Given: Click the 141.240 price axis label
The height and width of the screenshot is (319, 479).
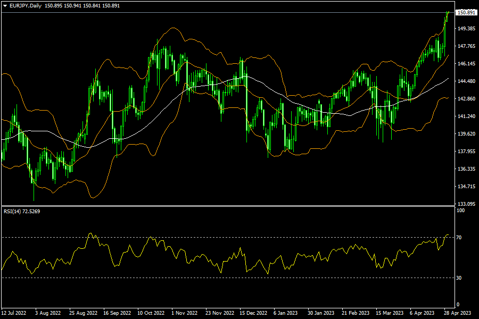Looking at the screenshot, I should click(466, 116).
